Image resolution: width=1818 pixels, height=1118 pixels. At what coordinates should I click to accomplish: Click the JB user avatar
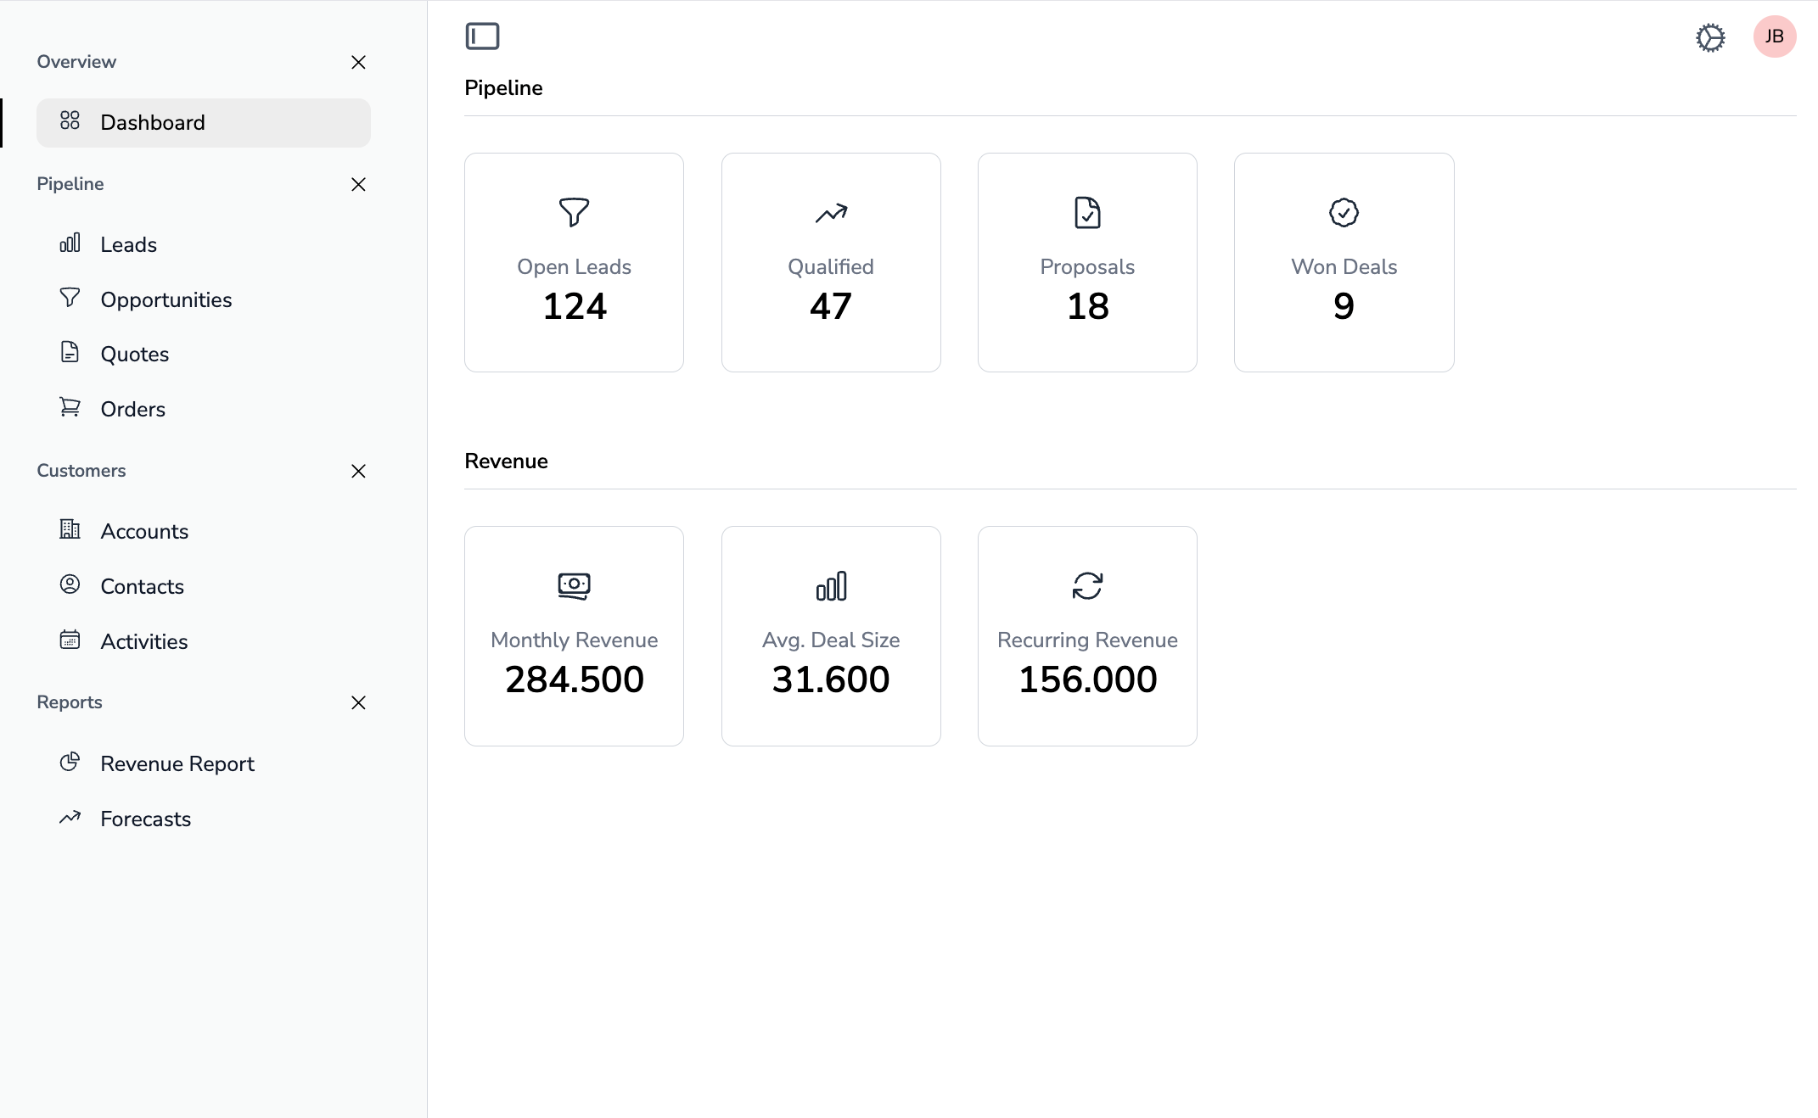pos(1774,36)
